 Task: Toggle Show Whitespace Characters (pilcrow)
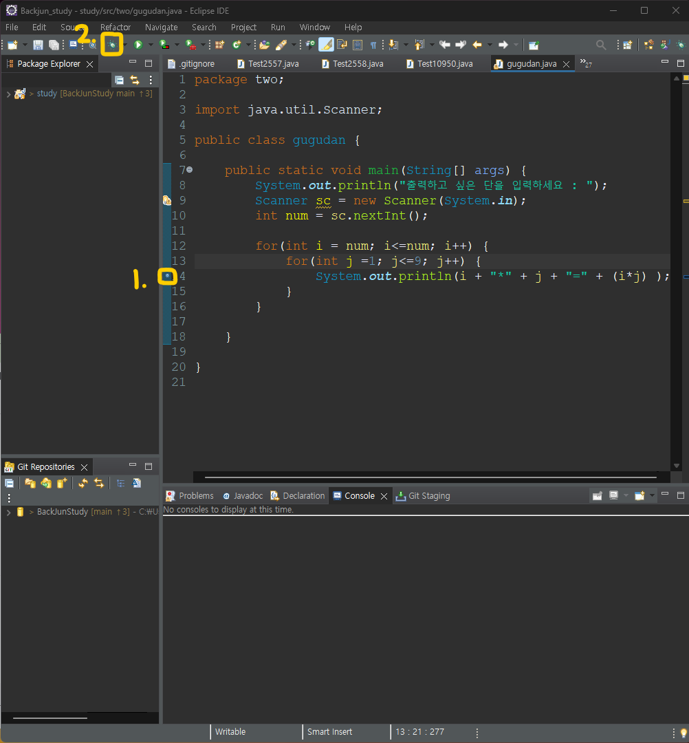pyautogui.click(x=373, y=45)
